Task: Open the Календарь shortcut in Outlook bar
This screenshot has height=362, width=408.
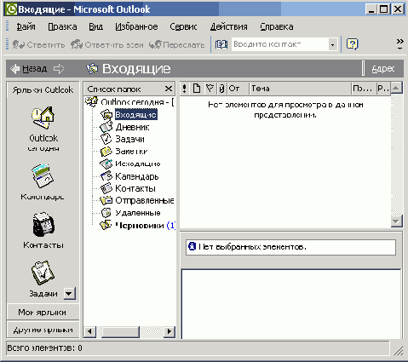Action: pos(43,176)
